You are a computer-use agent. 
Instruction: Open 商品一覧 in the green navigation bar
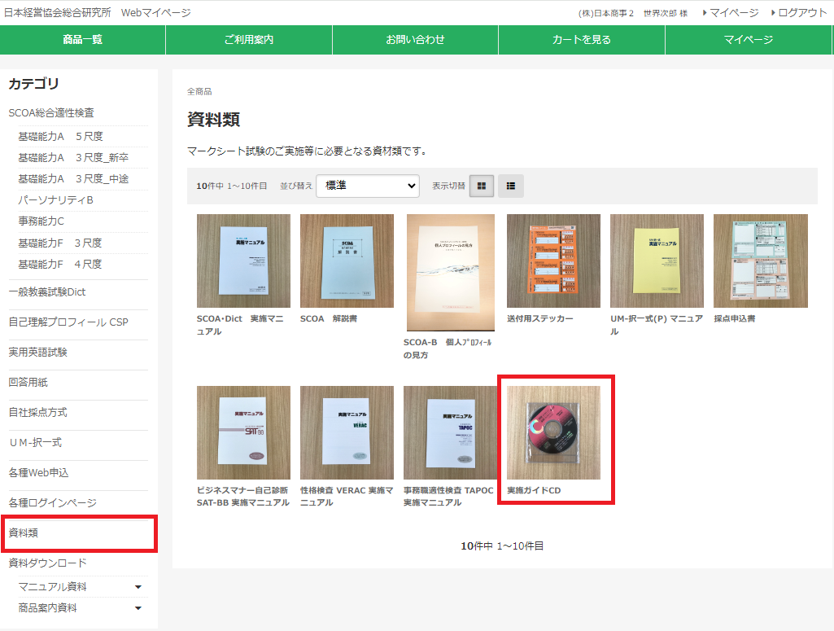click(83, 39)
